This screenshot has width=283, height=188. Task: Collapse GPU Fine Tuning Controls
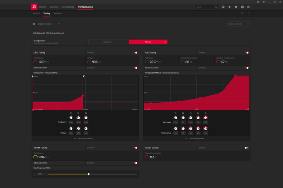(x=84, y=138)
